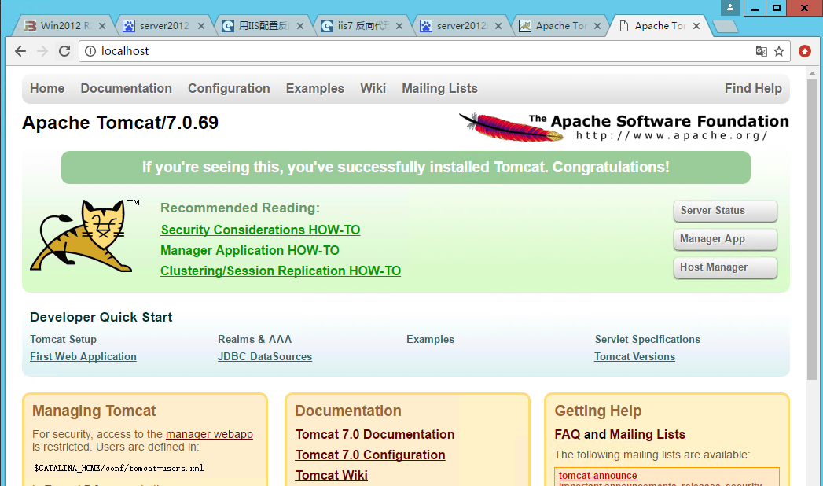This screenshot has height=486, width=823.
Task: Open the red extension icon
Action: (x=805, y=51)
